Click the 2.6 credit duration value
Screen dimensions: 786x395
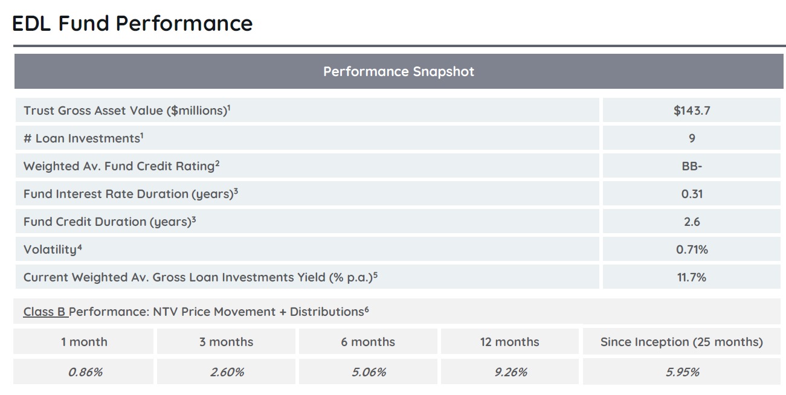click(692, 222)
